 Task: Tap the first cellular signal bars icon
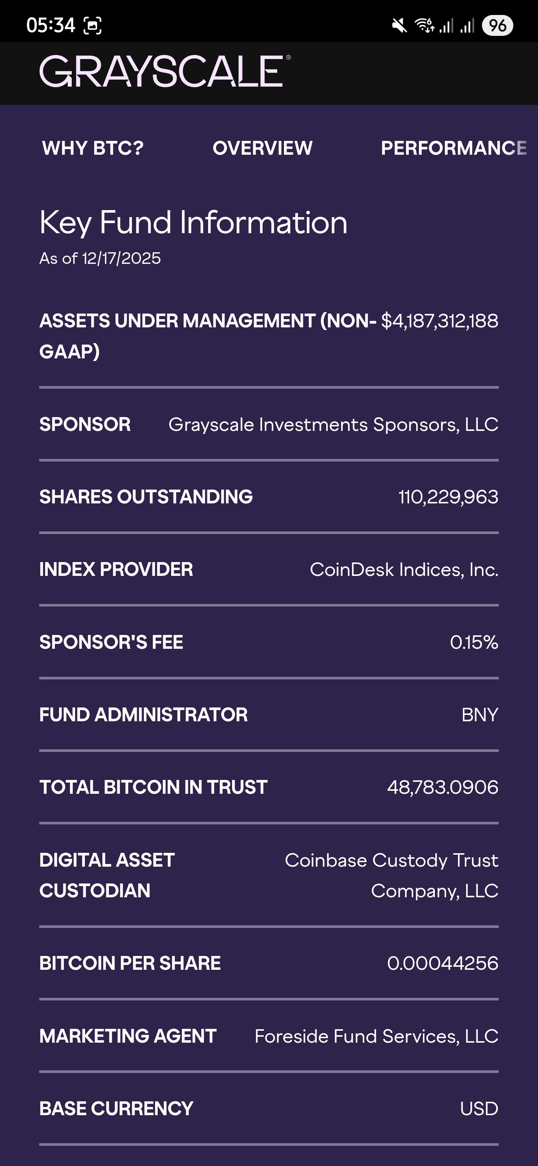[446, 26]
